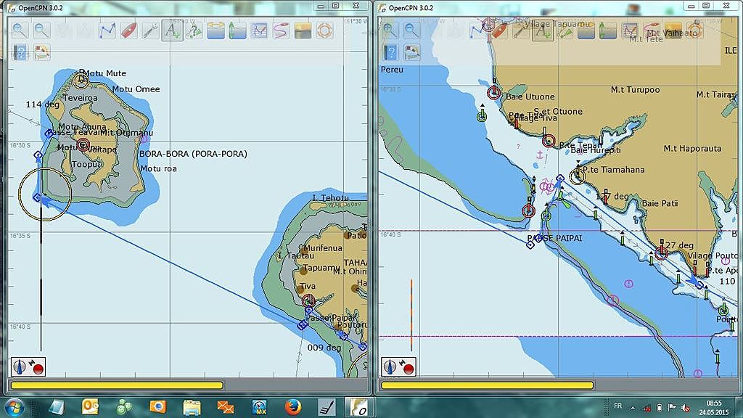743x418 pixels.
Task: Click the chart bar in left window
Action: 117,385
